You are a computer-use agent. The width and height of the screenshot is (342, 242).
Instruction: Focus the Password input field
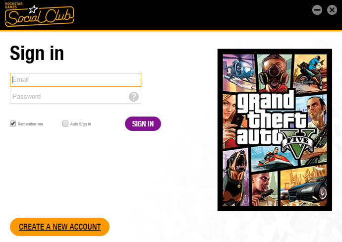(x=75, y=97)
